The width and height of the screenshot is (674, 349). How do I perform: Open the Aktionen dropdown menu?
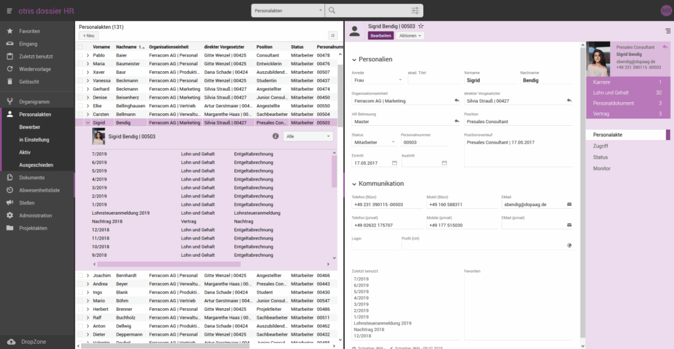[x=411, y=36]
